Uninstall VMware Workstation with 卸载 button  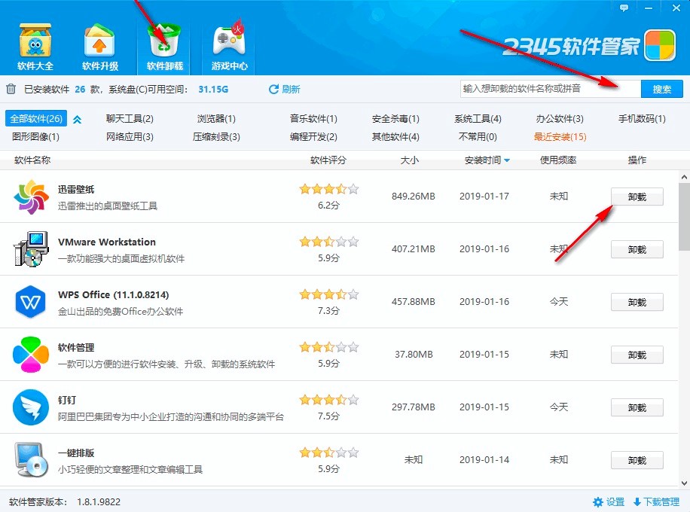point(637,250)
